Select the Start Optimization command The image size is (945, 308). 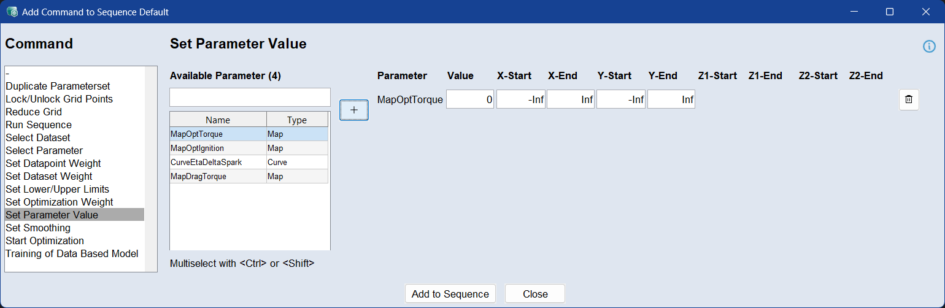point(45,241)
